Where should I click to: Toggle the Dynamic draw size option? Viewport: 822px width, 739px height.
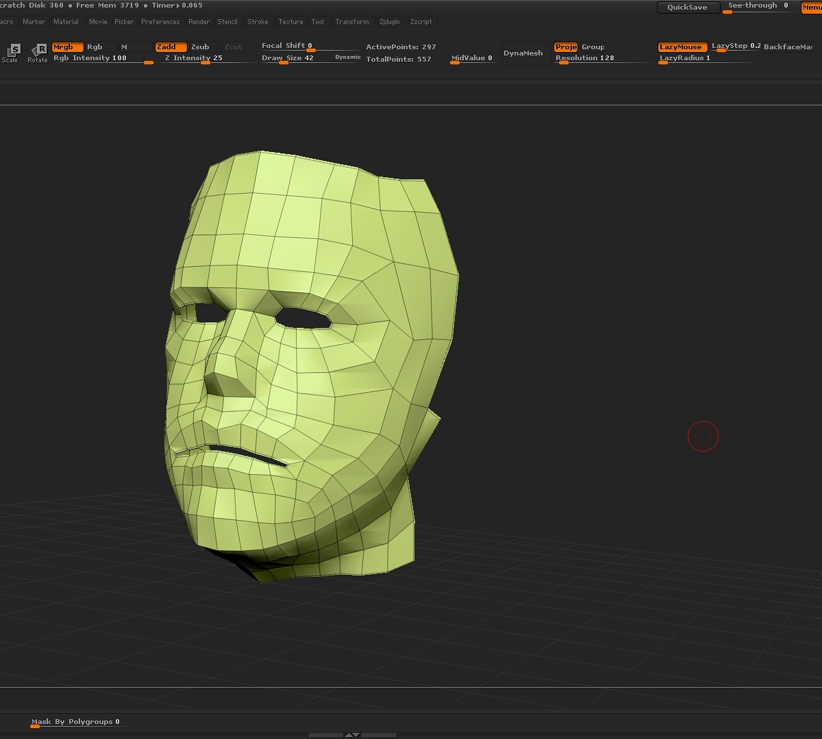pyautogui.click(x=348, y=57)
